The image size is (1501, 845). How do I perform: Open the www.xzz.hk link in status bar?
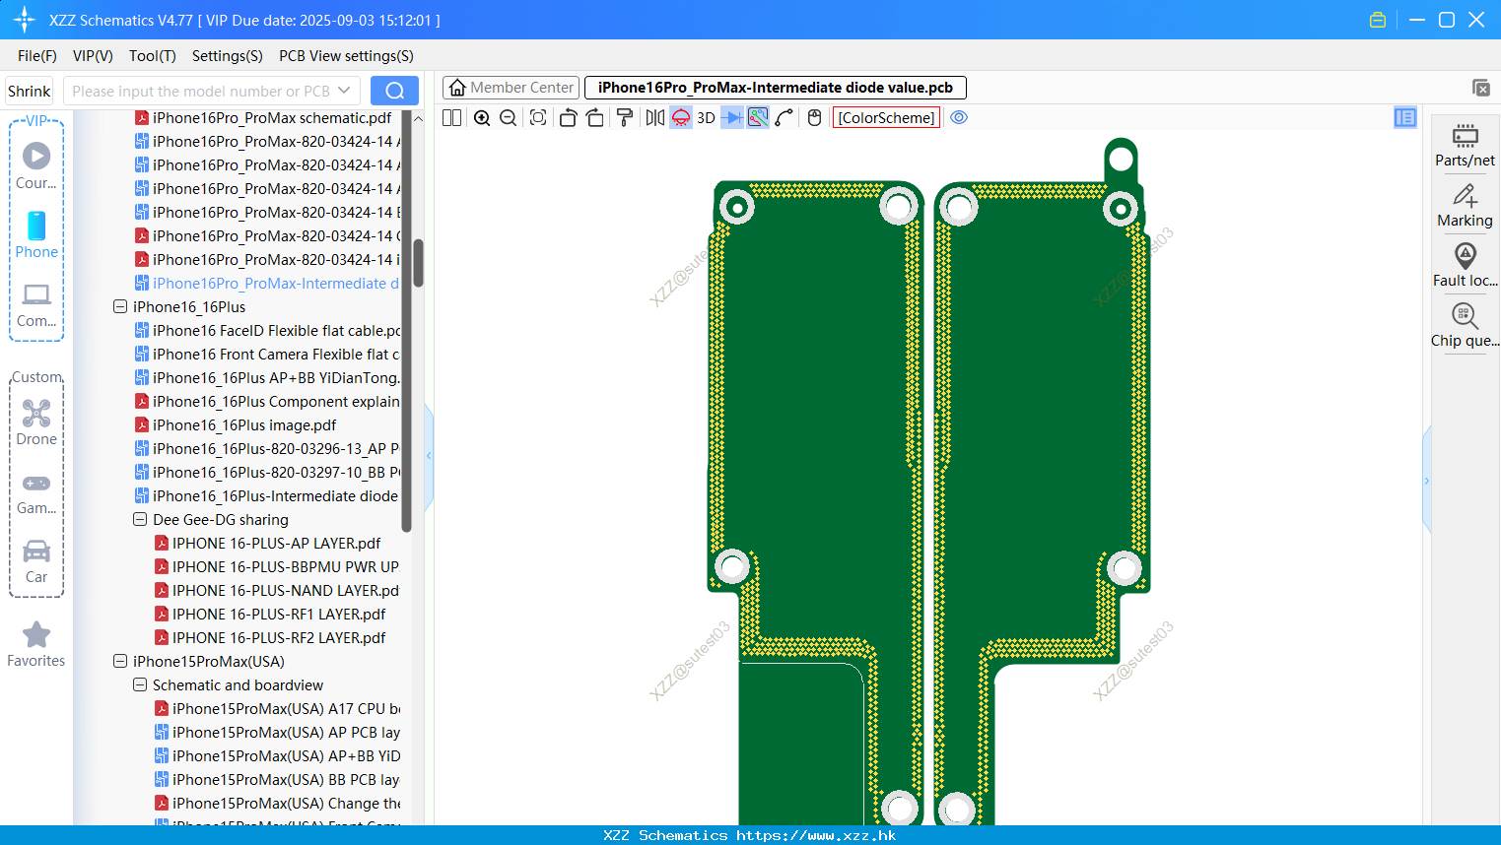pyautogui.click(x=816, y=835)
